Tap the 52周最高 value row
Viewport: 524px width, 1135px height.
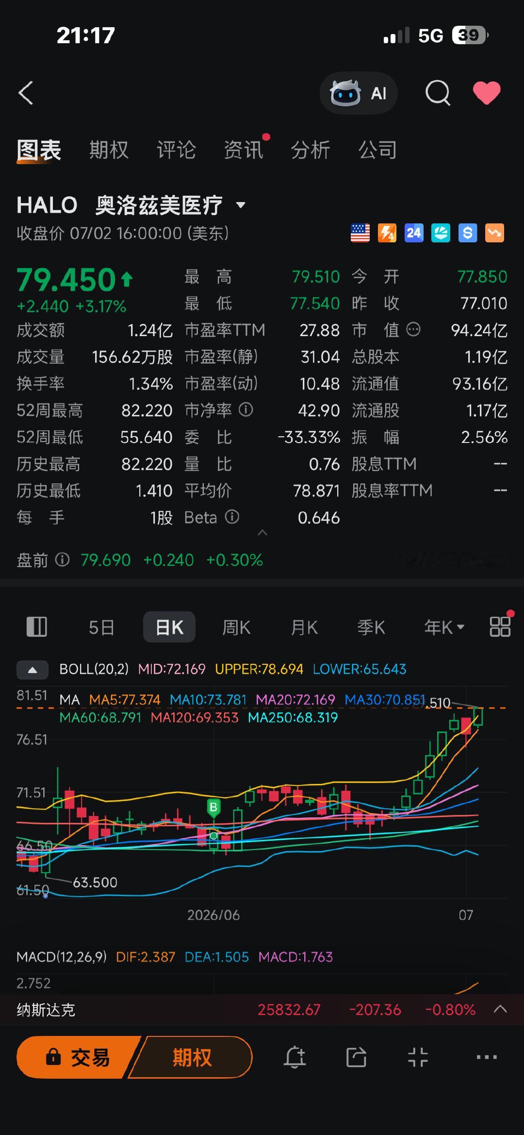tap(95, 410)
